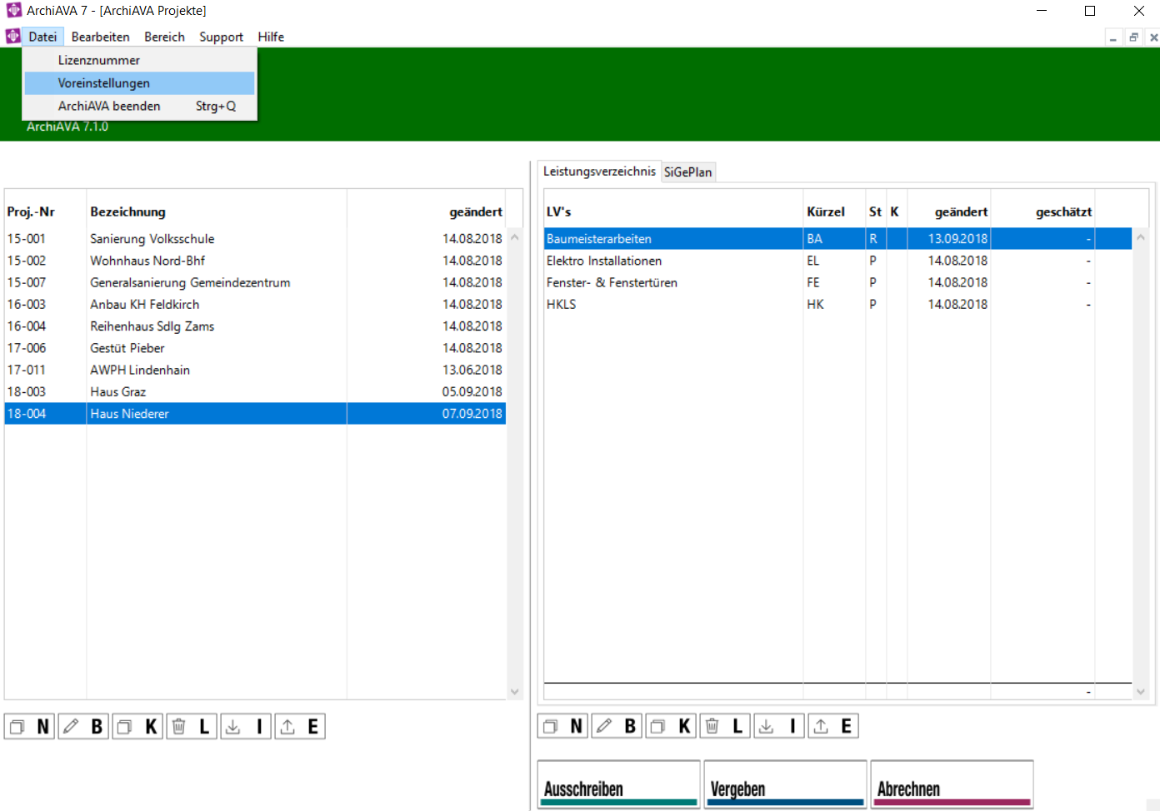This screenshot has height=811, width=1160.
Task: Click the geschätzt column header
Action: tap(1042, 211)
